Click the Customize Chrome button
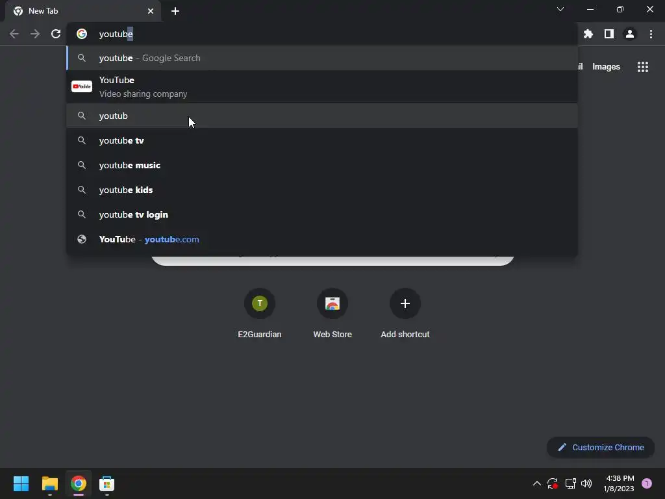Image resolution: width=665 pixels, height=499 pixels. tap(601, 447)
